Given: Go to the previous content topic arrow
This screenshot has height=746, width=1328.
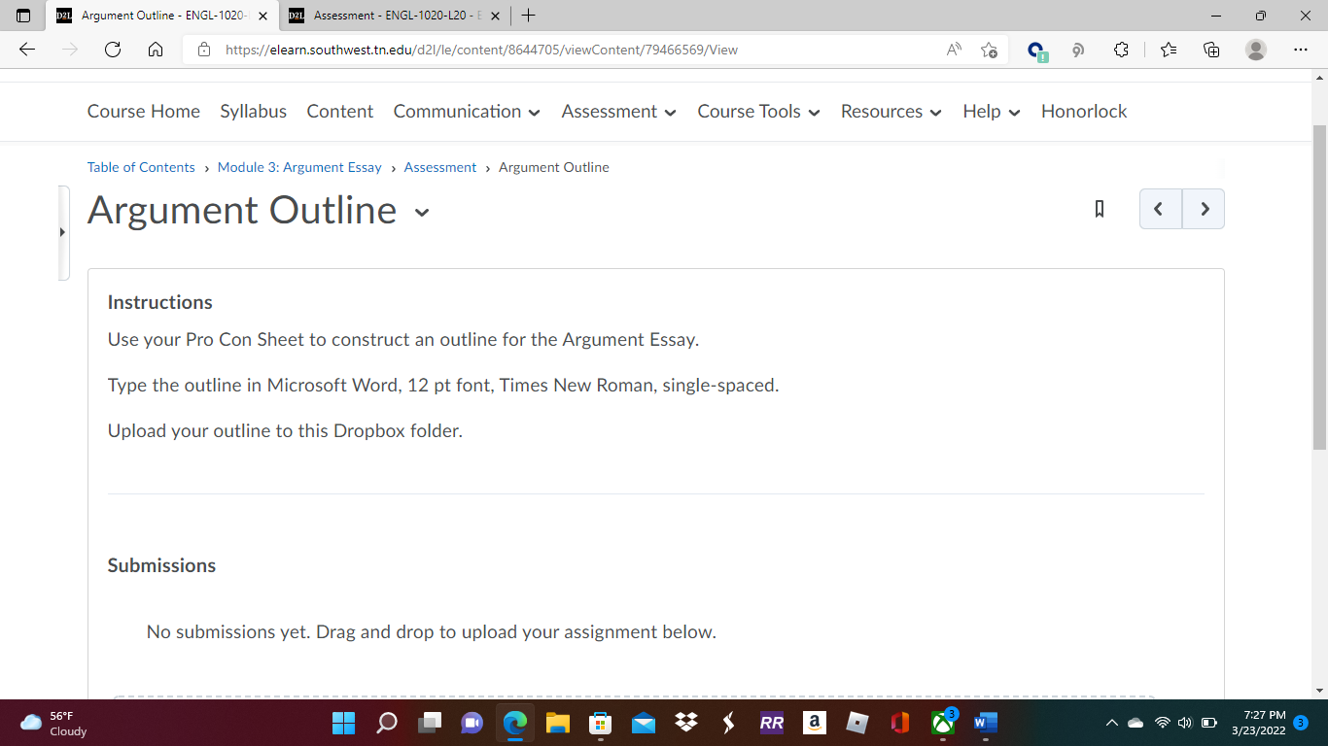Looking at the screenshot, I should 1160,209.
